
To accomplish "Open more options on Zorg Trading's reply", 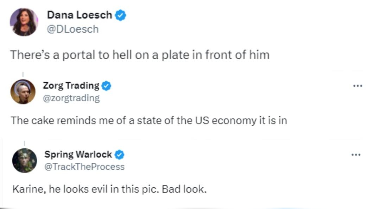I will [358, 86].
